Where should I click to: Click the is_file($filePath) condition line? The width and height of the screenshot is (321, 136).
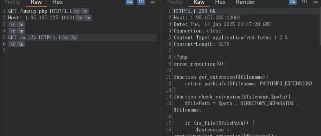(220, 123)
